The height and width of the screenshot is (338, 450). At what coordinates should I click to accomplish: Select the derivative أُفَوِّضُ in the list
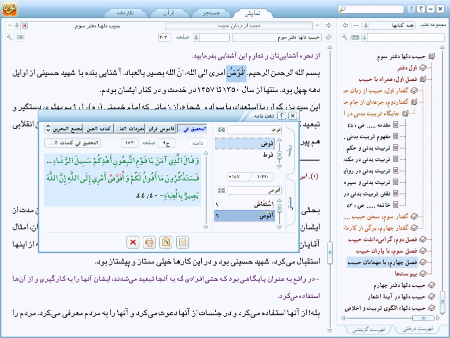coord(245,215)
